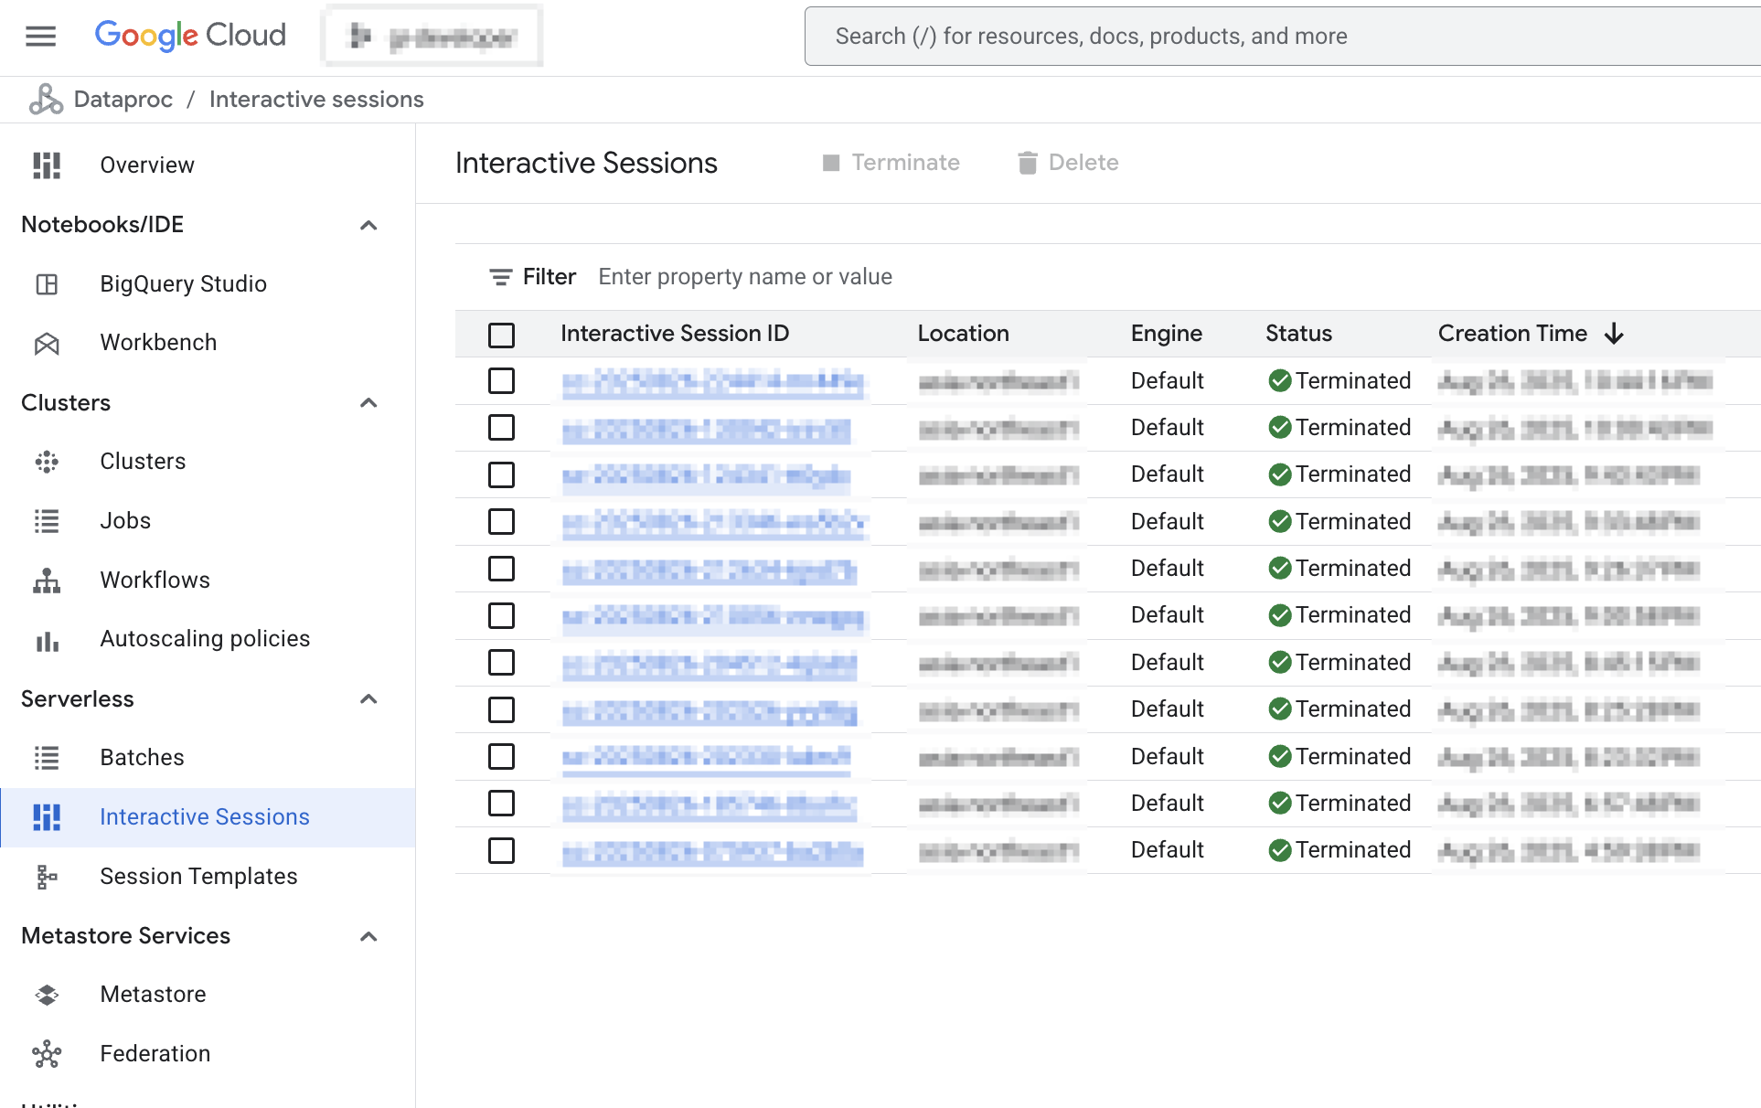Image resolution: width=1761 pixels, height=1108 pixels.
Task: Collapse the Clusters section chevron
Action: pyautogui.click(x=368, y=403)
